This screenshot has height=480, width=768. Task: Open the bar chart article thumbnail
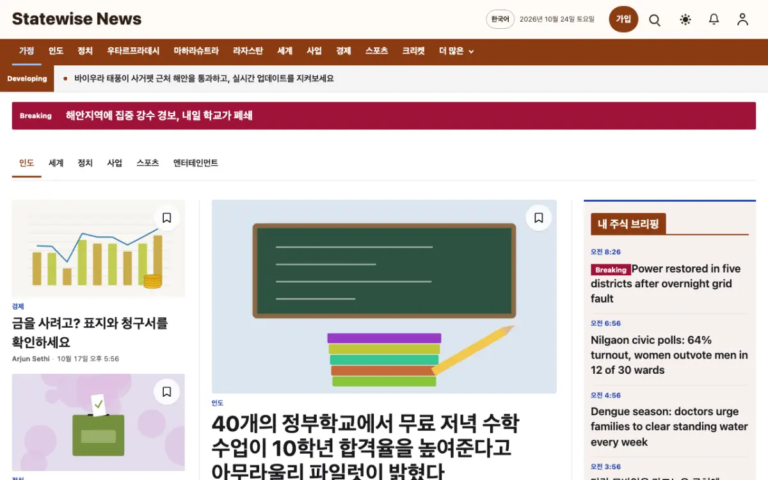coord(99,248)
